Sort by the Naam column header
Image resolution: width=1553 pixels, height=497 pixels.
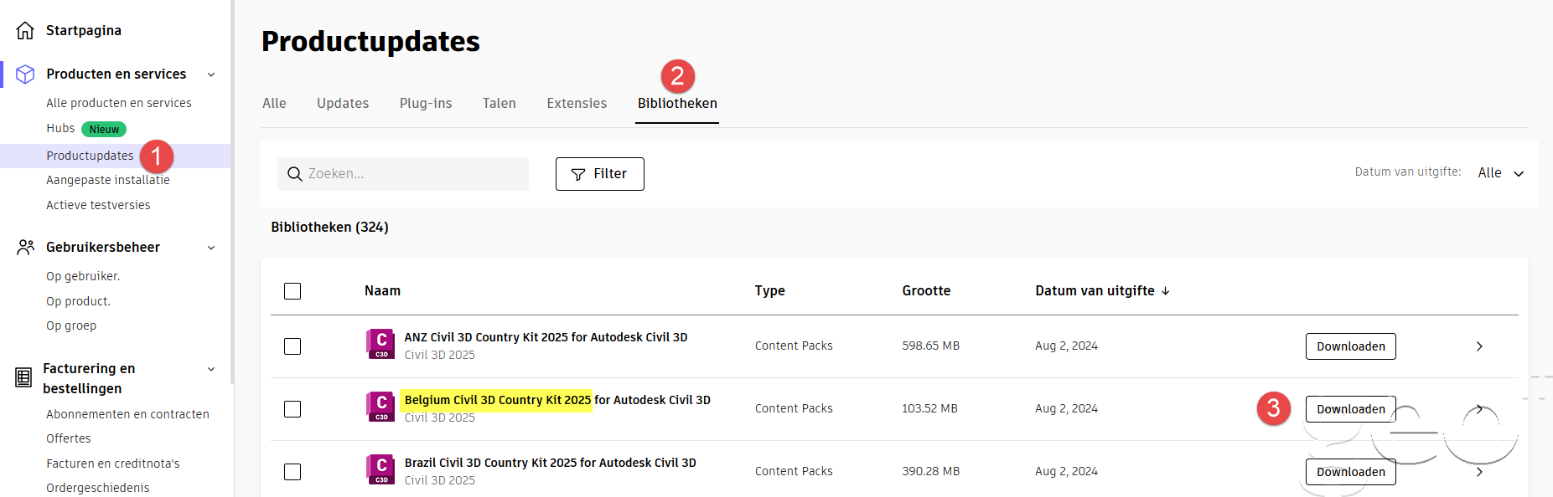click(x=382, y=291)
